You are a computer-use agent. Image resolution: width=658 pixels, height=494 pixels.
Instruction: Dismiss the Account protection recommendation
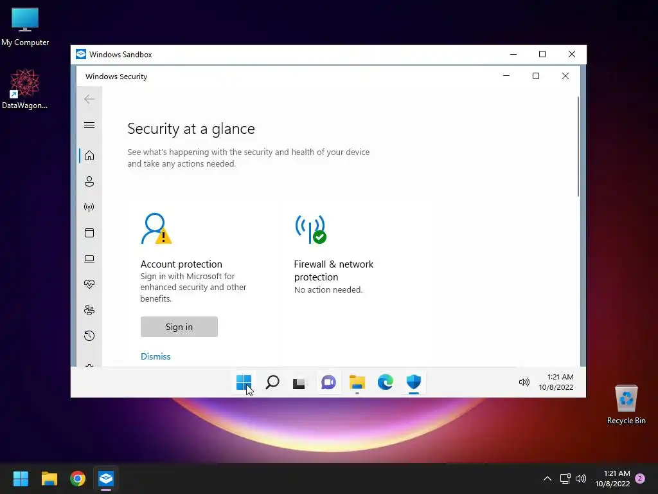pyautogui.click(x=156, y=356)
